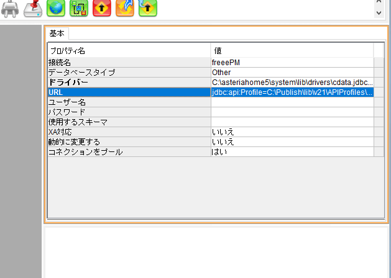Click the empty ユーザー名 value field
This screenshot has width=391, height=278.
292,102
